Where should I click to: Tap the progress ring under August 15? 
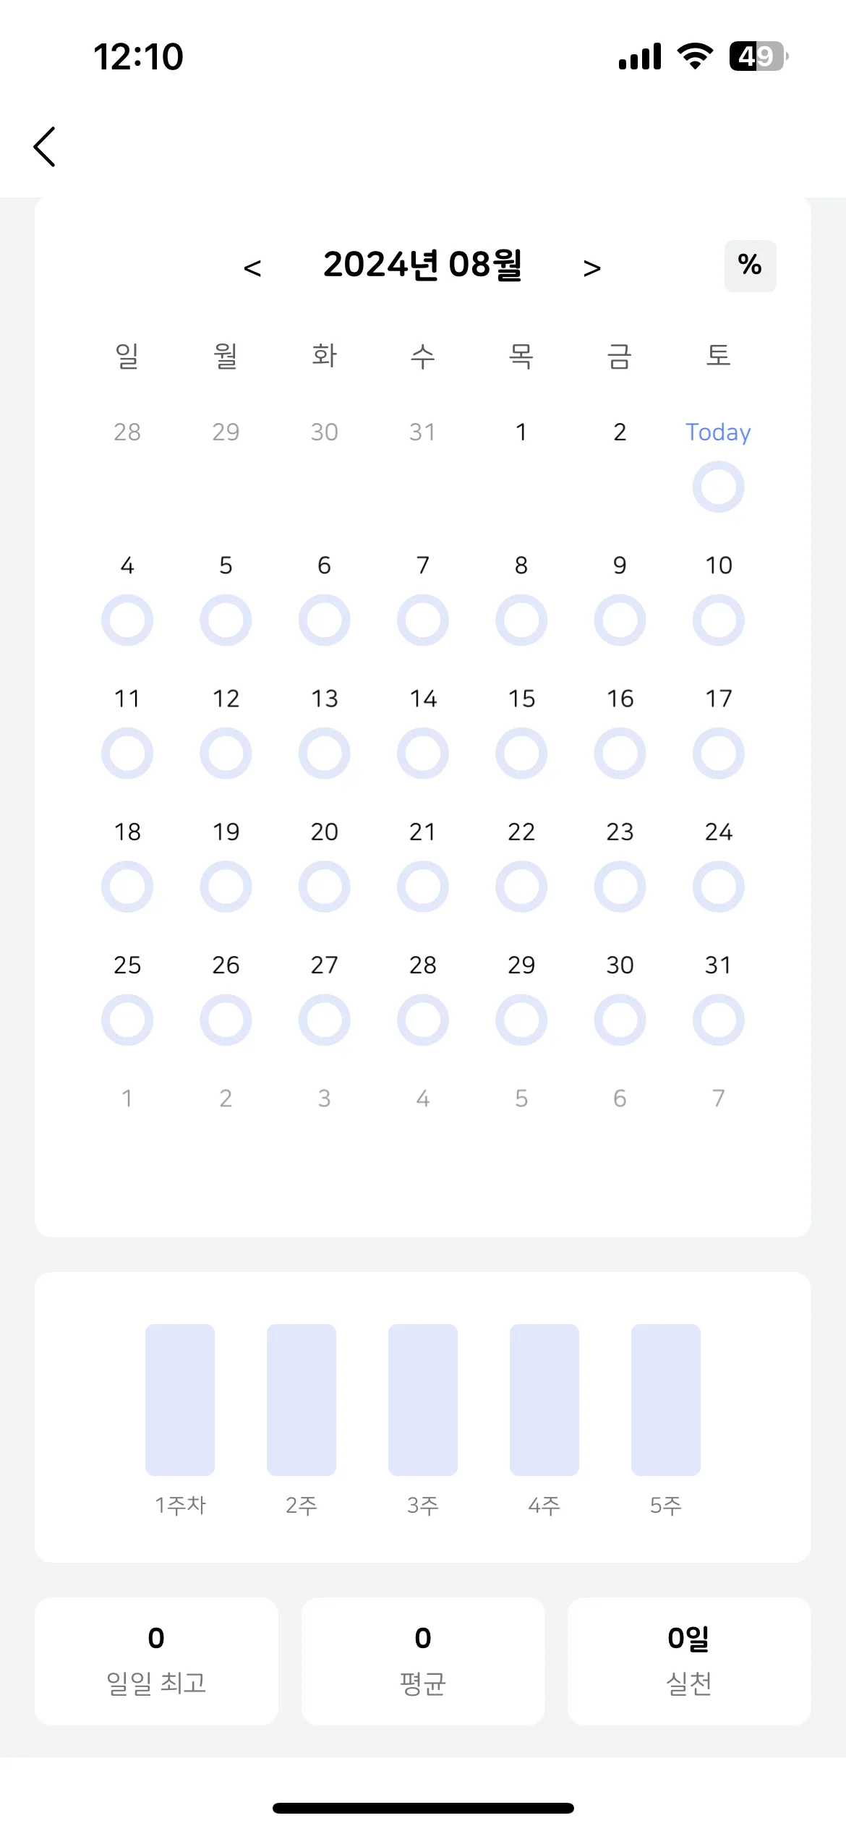[x=521, y=753]
